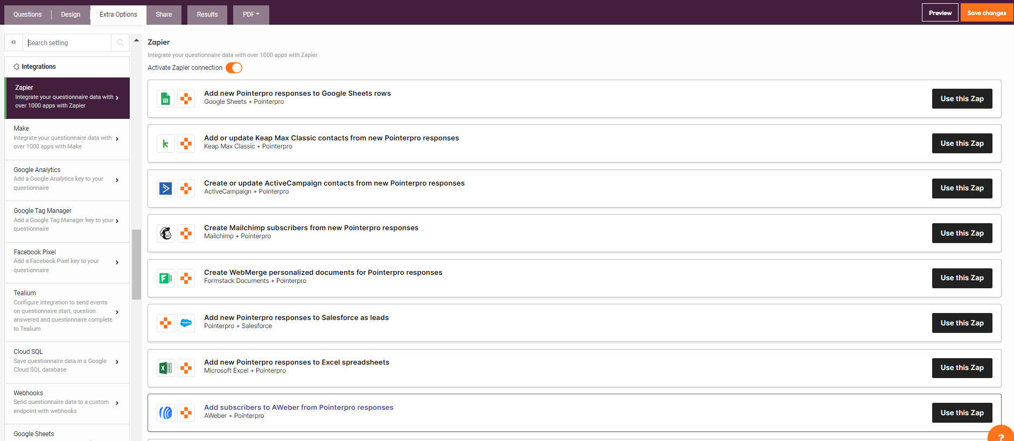Click Pointerpro icon in Google Sheets row

pyautogui.click(x=186, y=99)
